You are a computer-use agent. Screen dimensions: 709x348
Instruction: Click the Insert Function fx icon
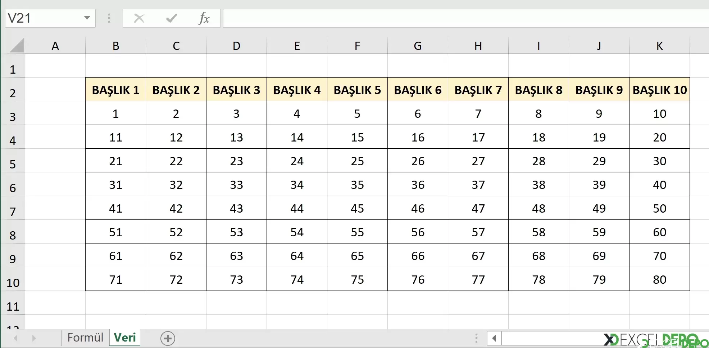[x=204, y=18]
